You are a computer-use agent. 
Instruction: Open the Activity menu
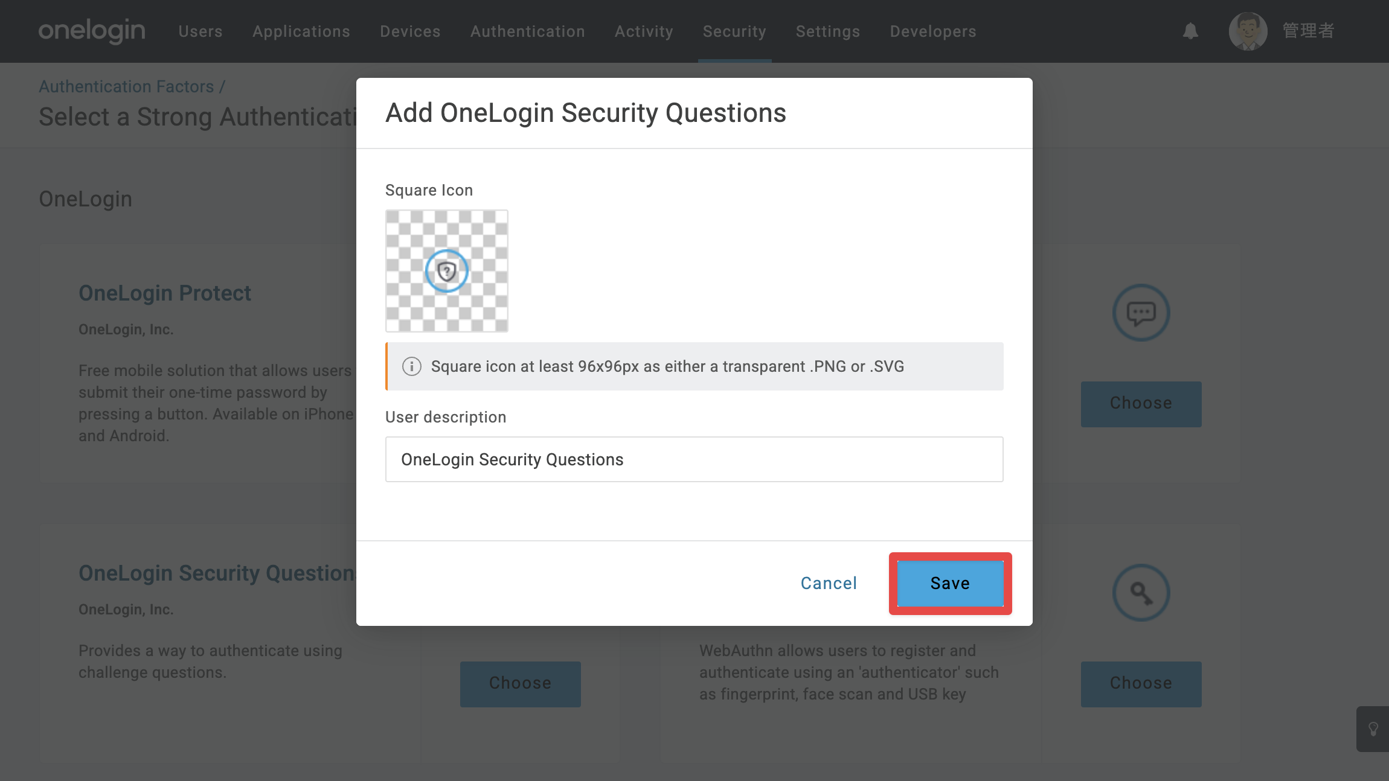point(644,31)
